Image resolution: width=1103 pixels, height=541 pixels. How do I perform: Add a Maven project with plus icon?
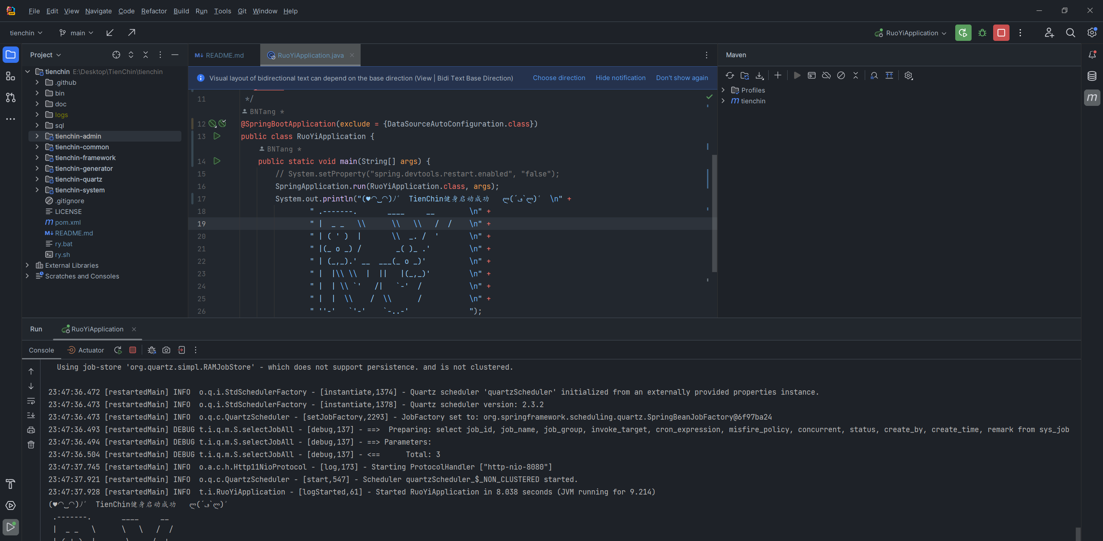tap(778, 75)
